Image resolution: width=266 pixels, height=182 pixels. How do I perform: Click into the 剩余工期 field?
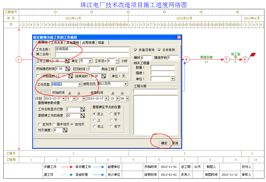click(x=122, y=69)
